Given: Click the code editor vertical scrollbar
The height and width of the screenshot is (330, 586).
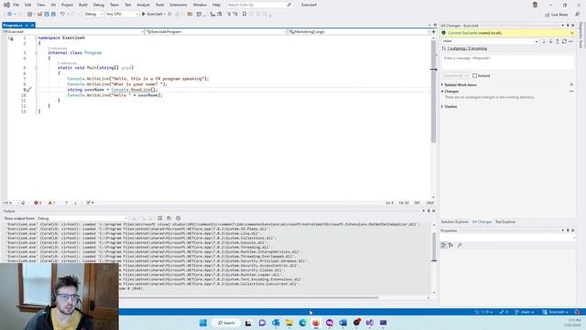Looking at the screenshot, I should tap(433, 92).
